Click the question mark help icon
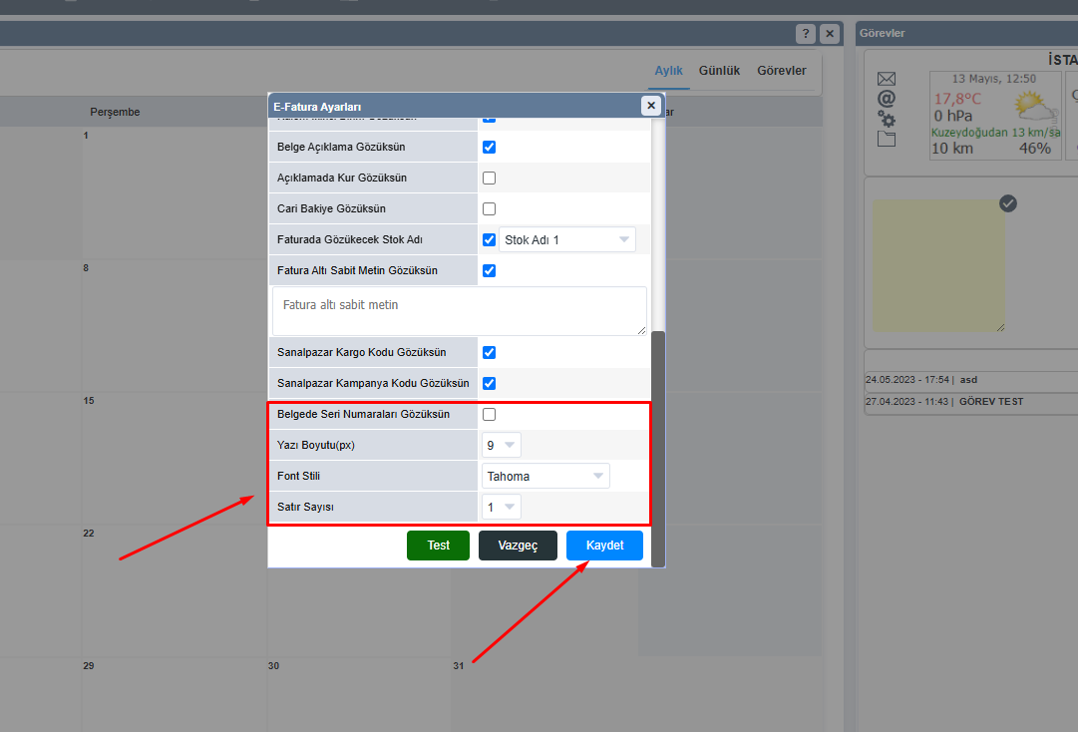This screenshot has width=1078, height=732. 806,34
